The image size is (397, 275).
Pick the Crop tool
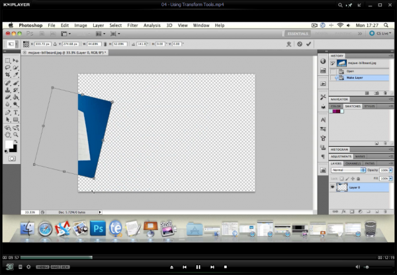tap(8, 75)
